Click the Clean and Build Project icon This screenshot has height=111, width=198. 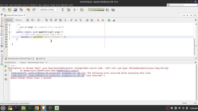tap(69, 10)
